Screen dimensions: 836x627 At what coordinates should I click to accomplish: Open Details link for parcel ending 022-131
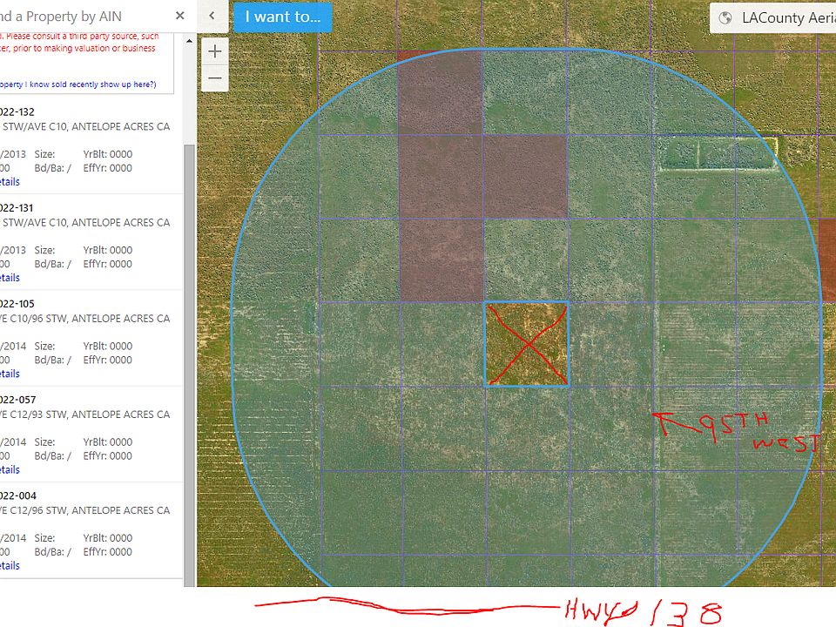(9, 277)
